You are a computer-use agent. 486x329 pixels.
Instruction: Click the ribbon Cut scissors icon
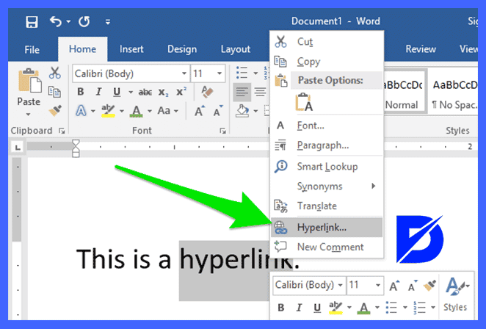(55, 73)
